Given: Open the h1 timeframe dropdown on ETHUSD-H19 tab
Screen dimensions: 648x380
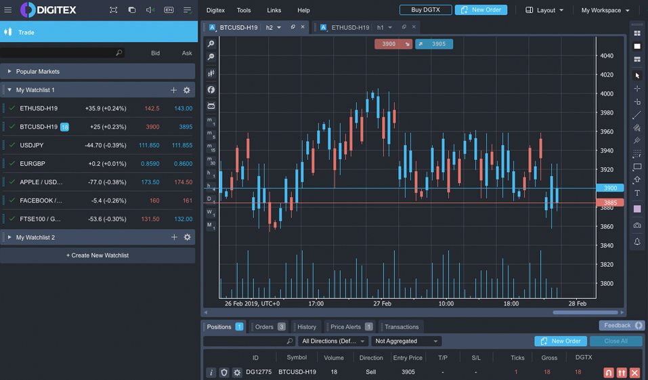Looking at the screenshot, I should pos(385,27).
